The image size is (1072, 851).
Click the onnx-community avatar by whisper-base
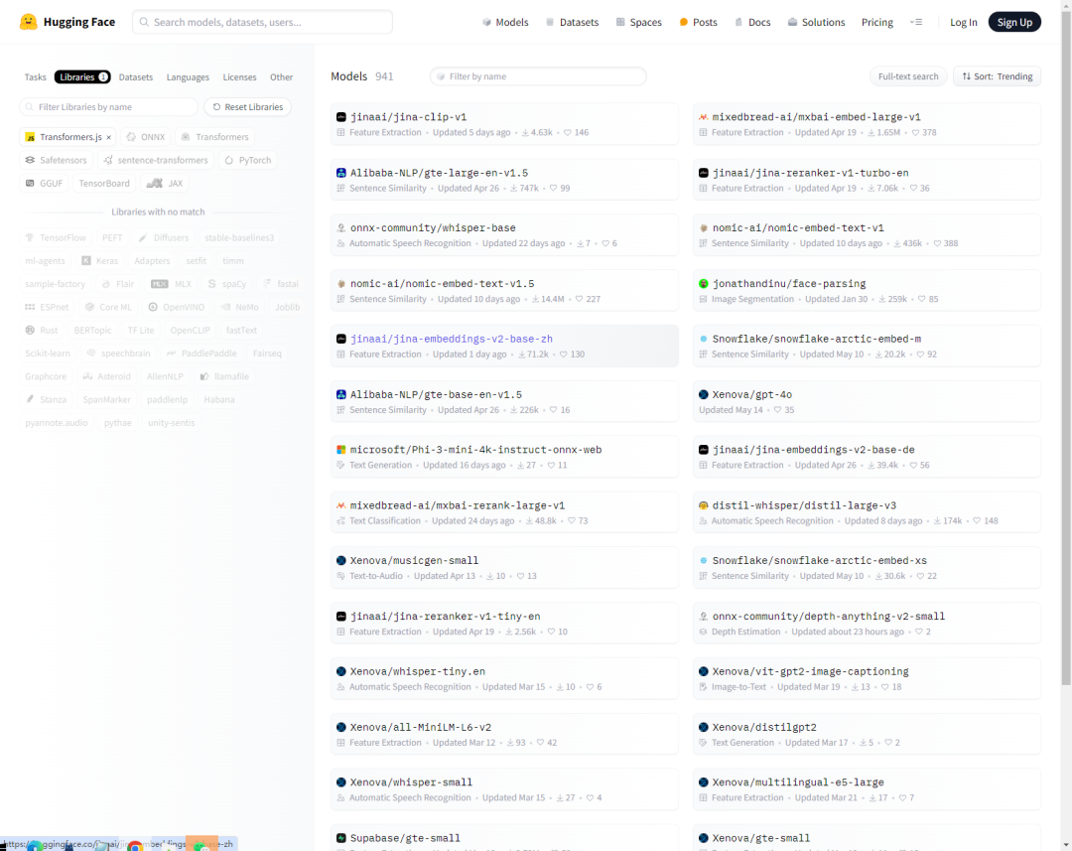click(x=341, y=227)
